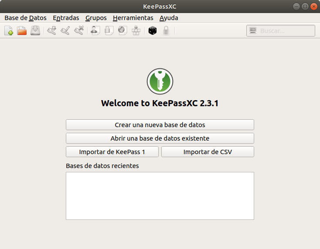Click Abrir una base de datos existente
This screenshot has width=320, height=249.
(x=160, y=138)
